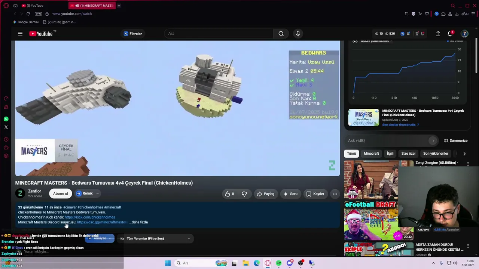The image size is (479, 269).
Task: Expand description with '...daha fazla'
Action: 138,222
